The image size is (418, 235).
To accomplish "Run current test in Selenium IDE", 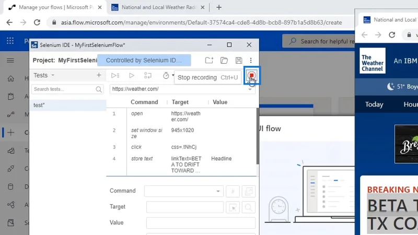I will click(132, 75).
